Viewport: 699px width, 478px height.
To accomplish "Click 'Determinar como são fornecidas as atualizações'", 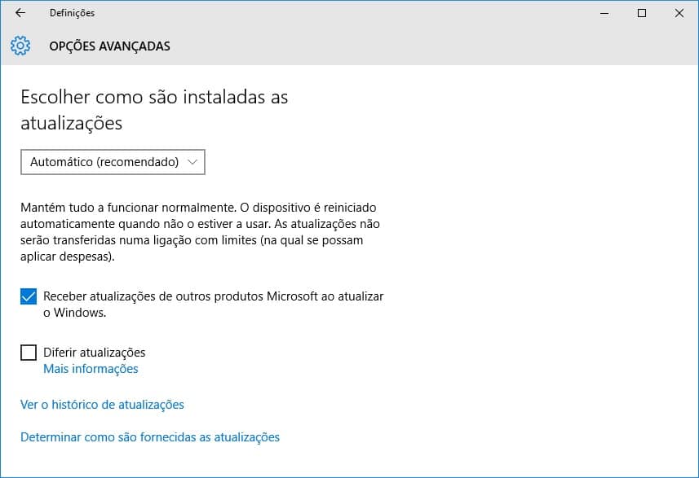I will pos(150,437).
